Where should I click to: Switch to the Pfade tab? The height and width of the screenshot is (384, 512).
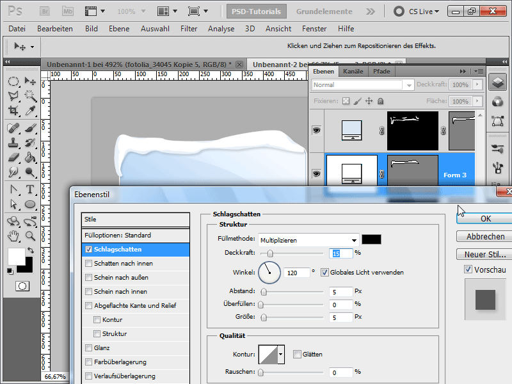pos(381,72)
